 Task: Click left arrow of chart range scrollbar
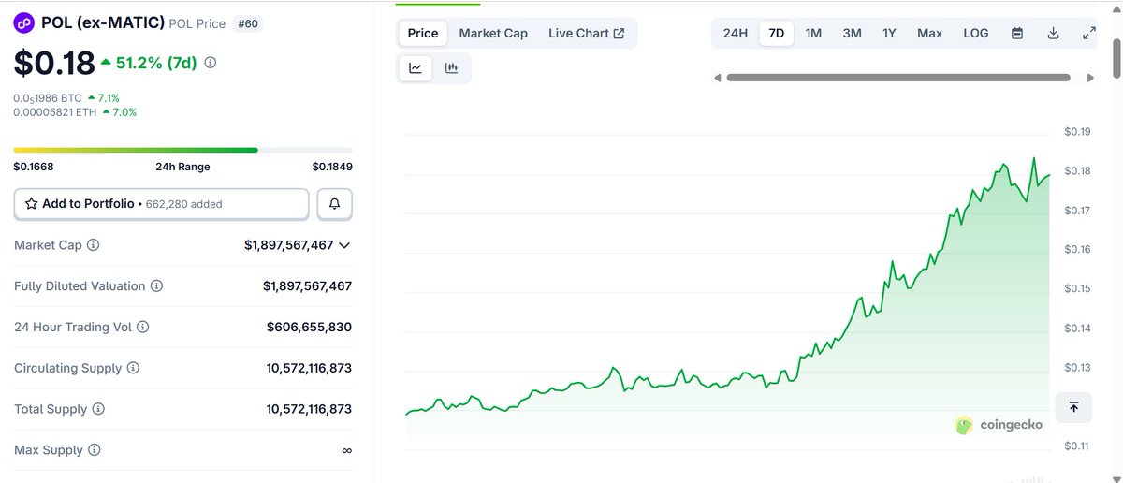tap(718, 78)
